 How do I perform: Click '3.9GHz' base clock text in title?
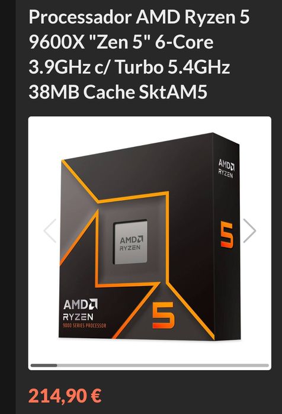tap(60, 67)
